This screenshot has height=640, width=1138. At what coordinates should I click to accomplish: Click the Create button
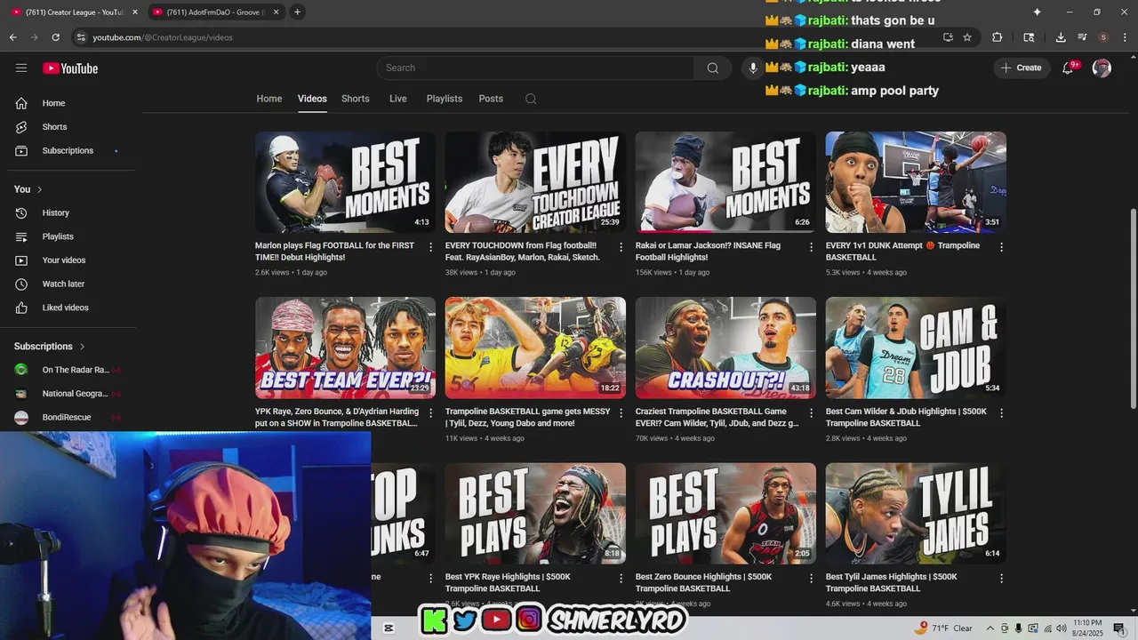[x=1021, y=68]
